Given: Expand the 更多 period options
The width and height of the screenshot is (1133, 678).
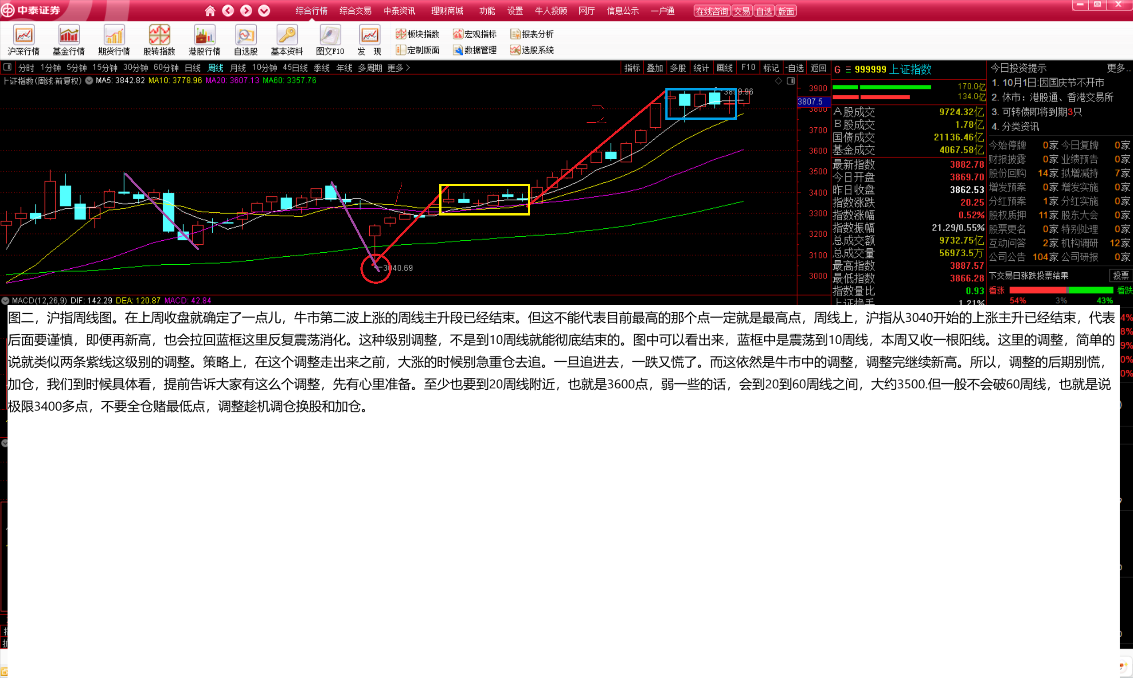Looking at the screenshot, I should [398, 68].
